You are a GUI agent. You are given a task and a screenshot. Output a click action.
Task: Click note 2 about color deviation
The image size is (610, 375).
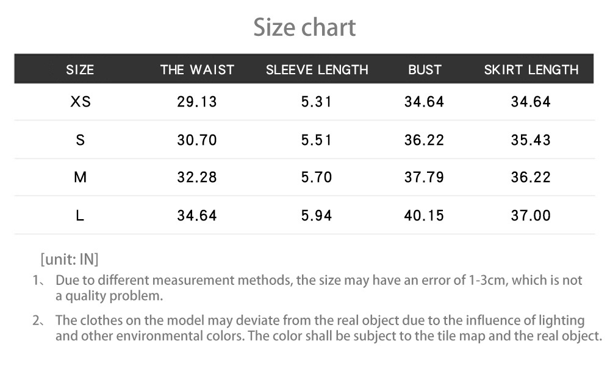pyautogui.click(x=328, y=328)
